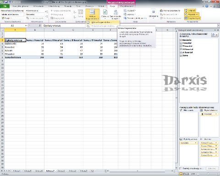Click the sort A to Z icon

[x=75, y=12]
